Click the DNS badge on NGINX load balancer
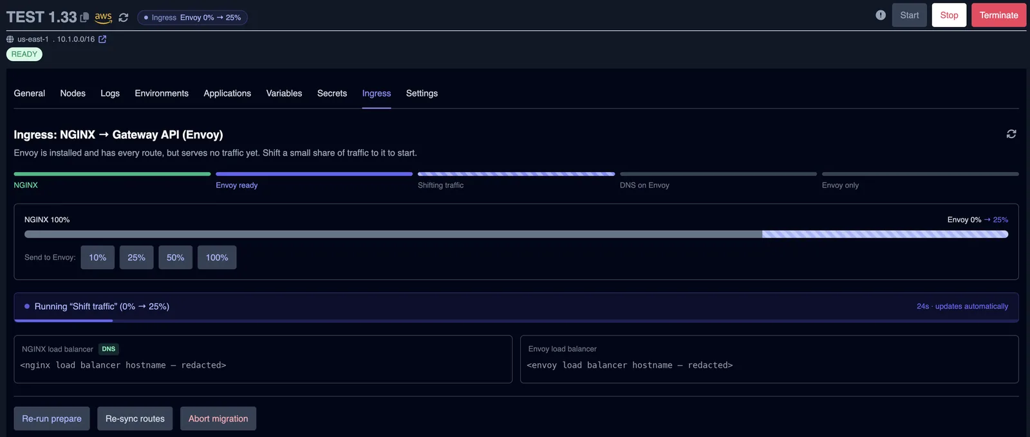Image resolution: width=1030 pixels, height=437 pixels. 109,349
